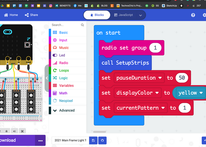Open the Variables blocks category

point(68,86)
